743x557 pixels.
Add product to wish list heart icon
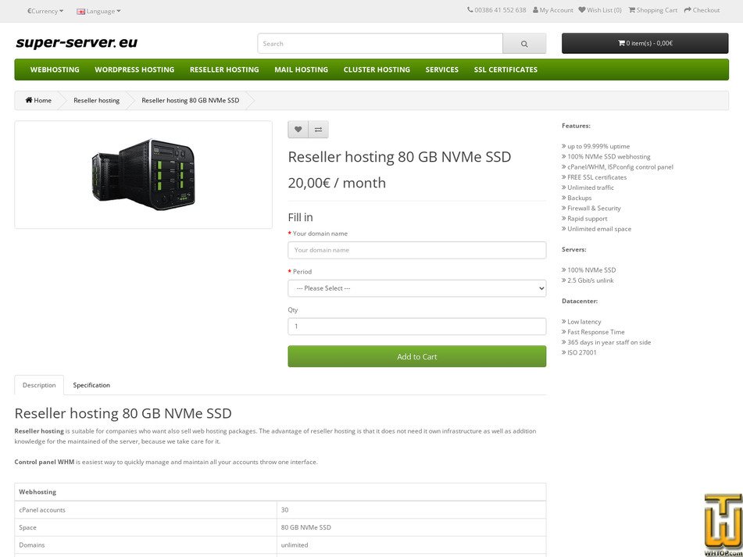[x=298, y=130]
